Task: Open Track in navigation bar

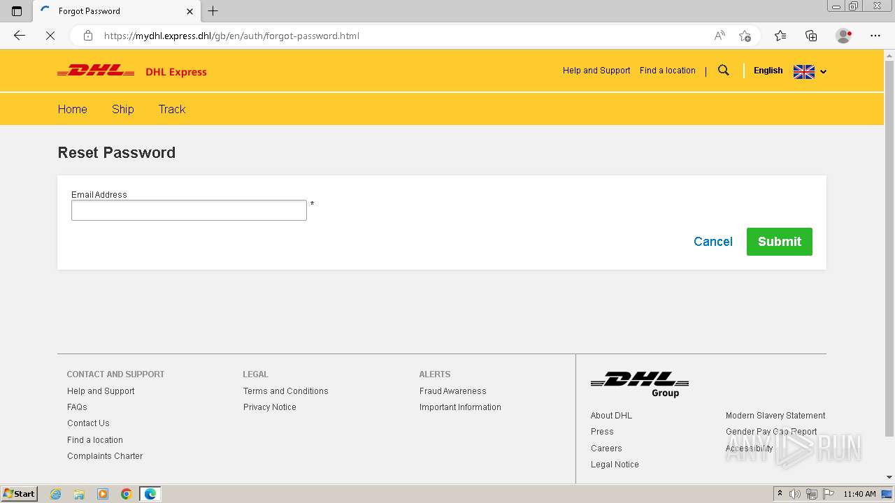Action: tap(172, 109)
